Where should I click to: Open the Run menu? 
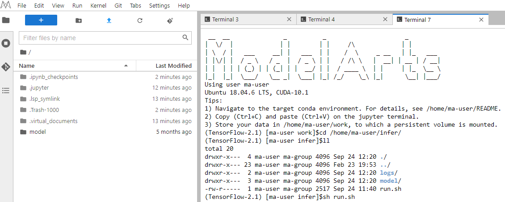click(77, 6)
